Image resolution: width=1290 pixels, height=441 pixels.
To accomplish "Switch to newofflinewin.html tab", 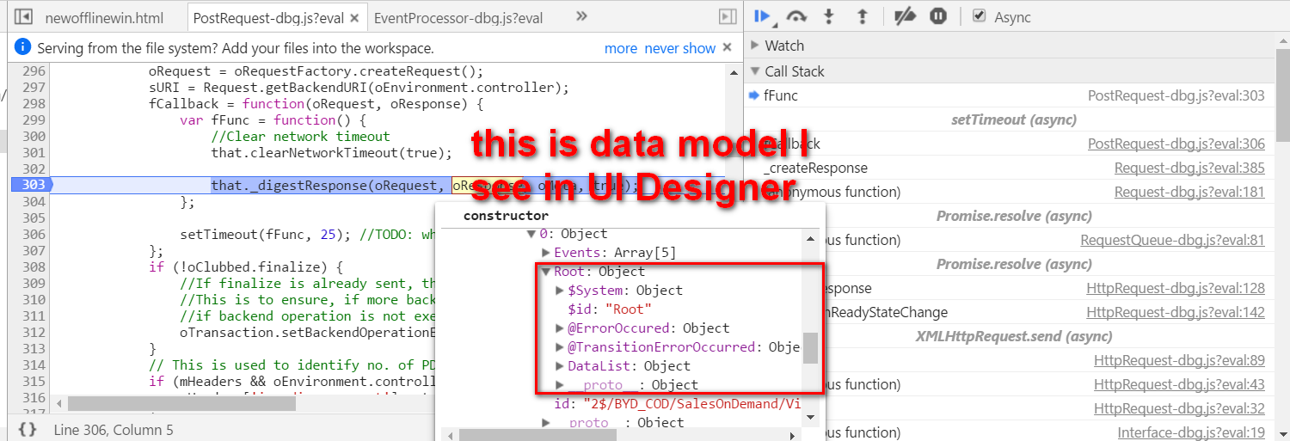I will (x=104, y=17).
